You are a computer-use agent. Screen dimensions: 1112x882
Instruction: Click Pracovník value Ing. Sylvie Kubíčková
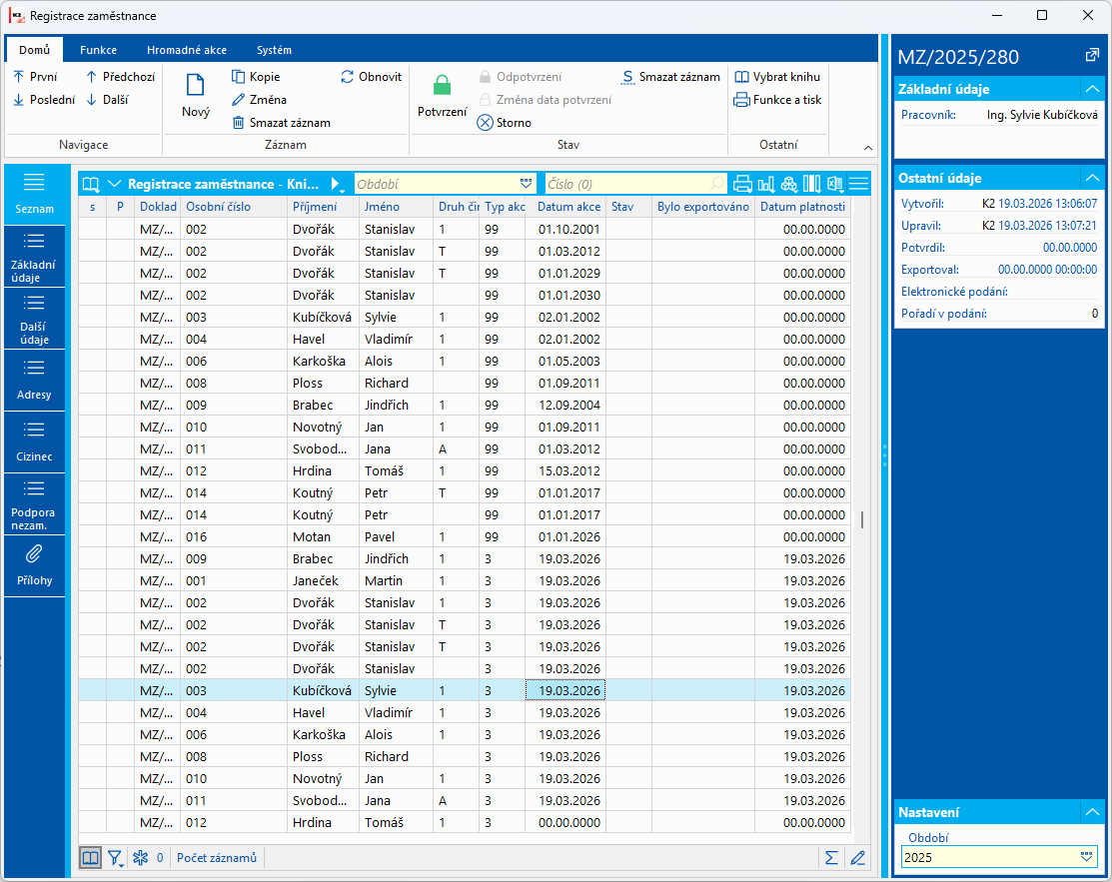point(1042,114)
